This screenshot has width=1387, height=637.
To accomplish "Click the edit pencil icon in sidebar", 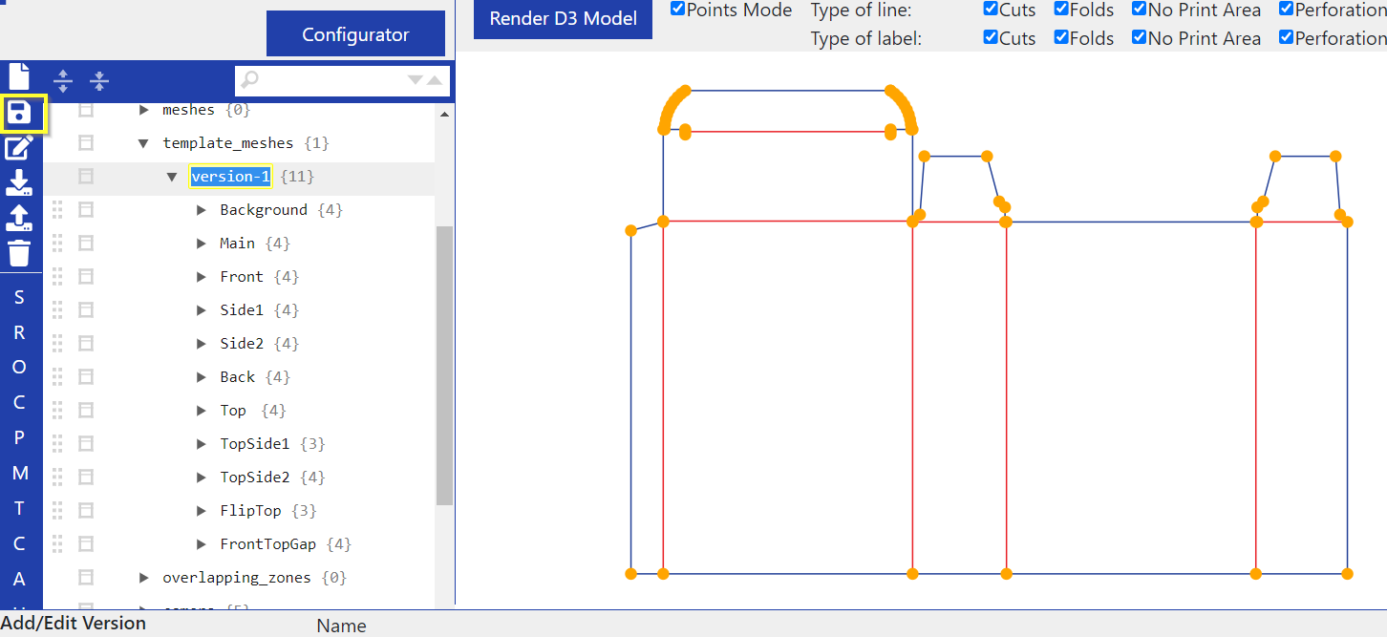I will coord(19,148).
